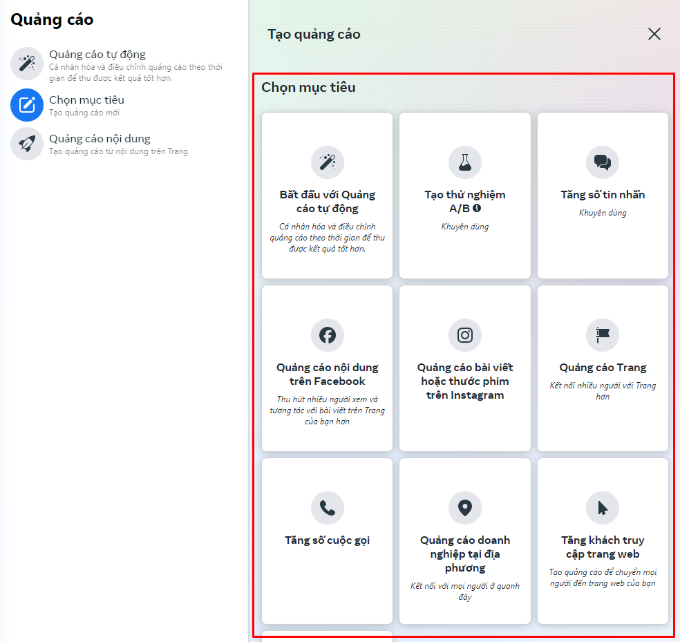Viewport: 680px width, 642px height.
Task: Click the "Kết nối nhiều người với Trang hơn" description
Action: [603, 391]
